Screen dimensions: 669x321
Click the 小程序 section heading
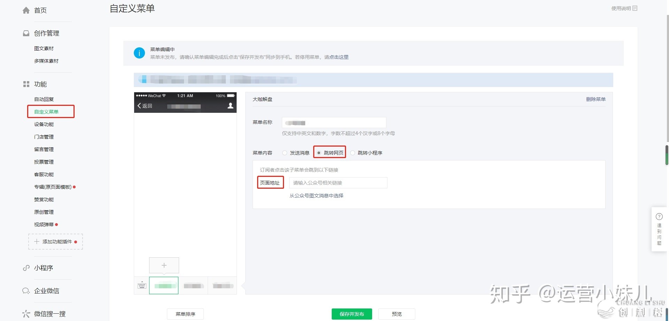(44, 268)
